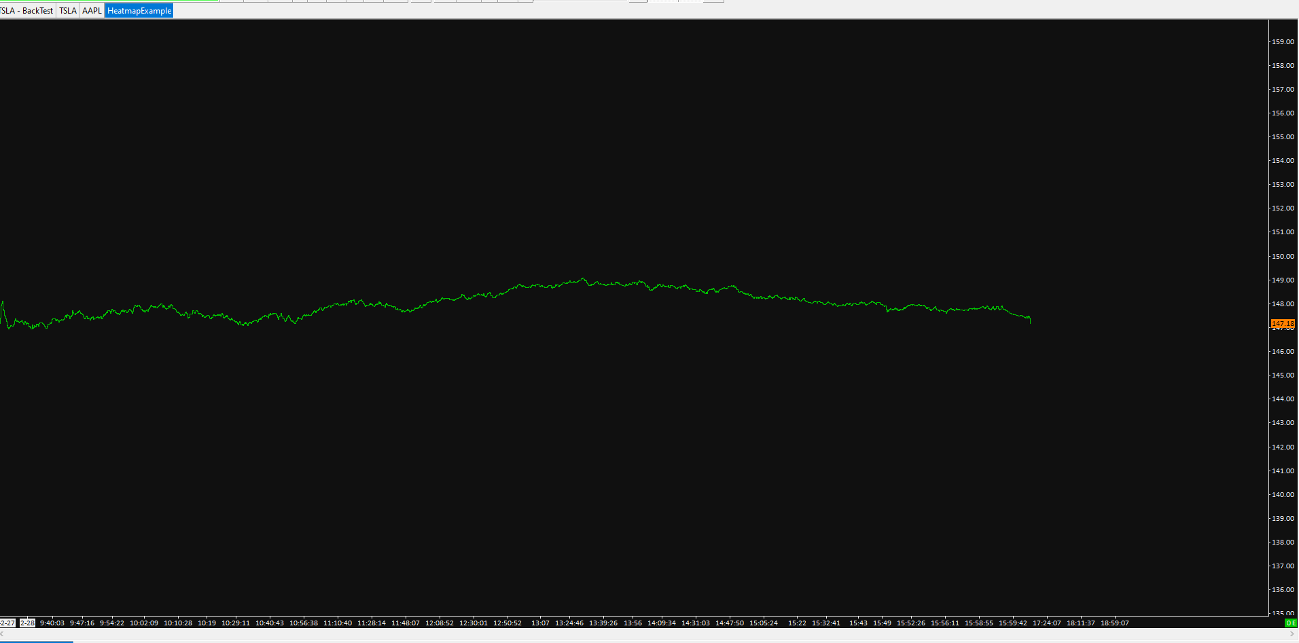Click the 15:05:24 time label
Image resolution: width=1299 pixels, height=643 pixels.
764,623
